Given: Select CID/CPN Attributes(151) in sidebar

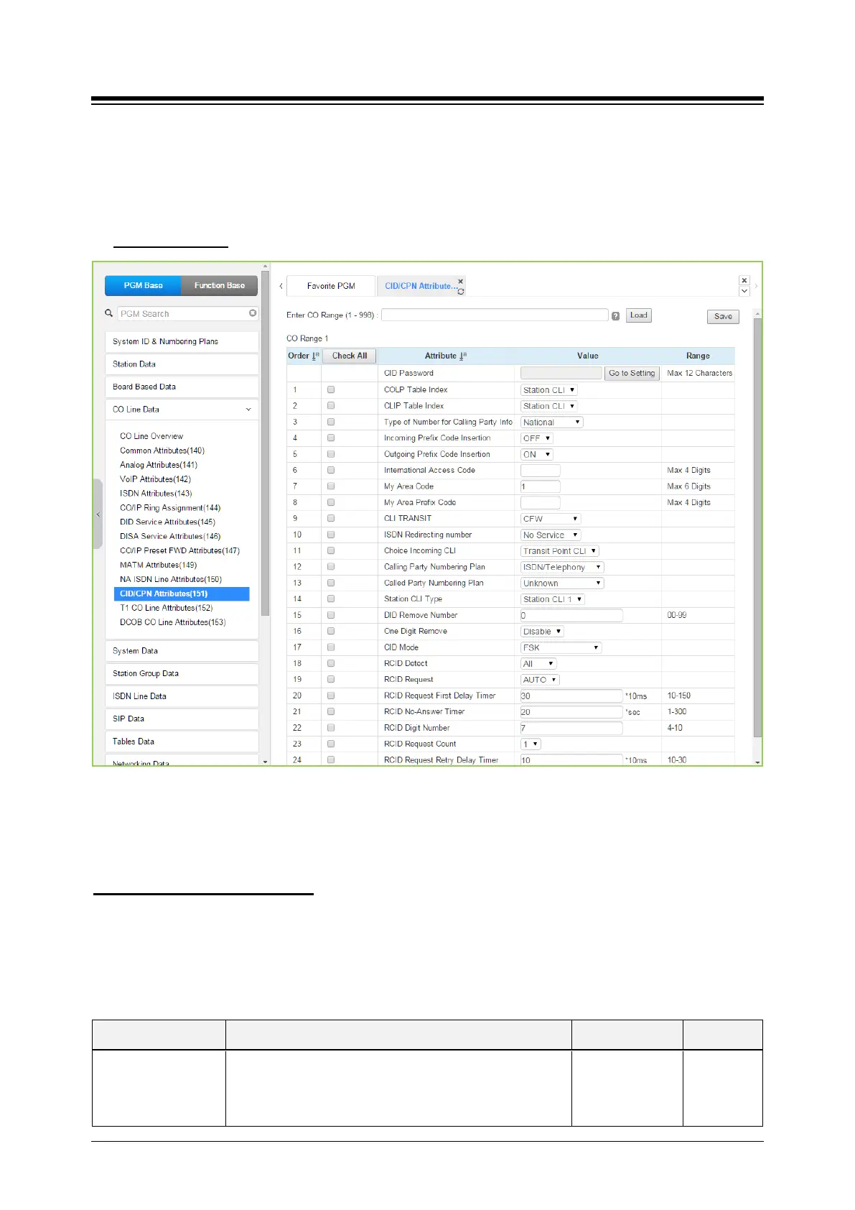Looking at the screenshot, I should pyautogui.click(x=182, y=594).
